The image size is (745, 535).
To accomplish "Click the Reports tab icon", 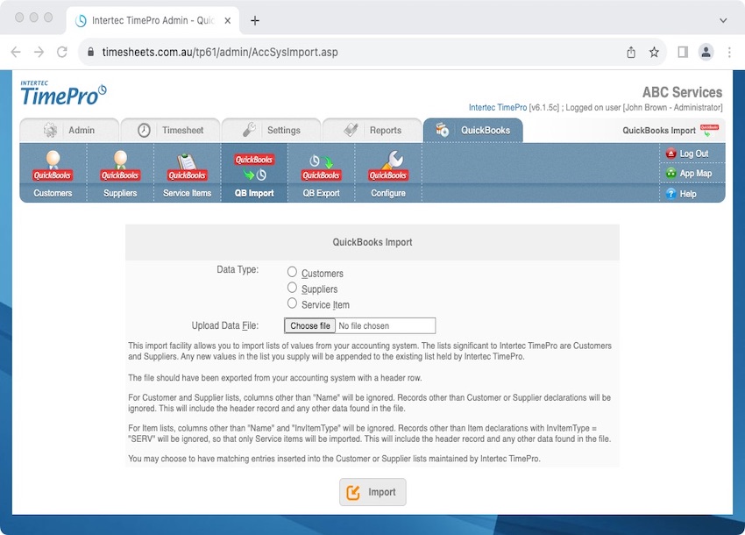I will click(x=351, y=129).
